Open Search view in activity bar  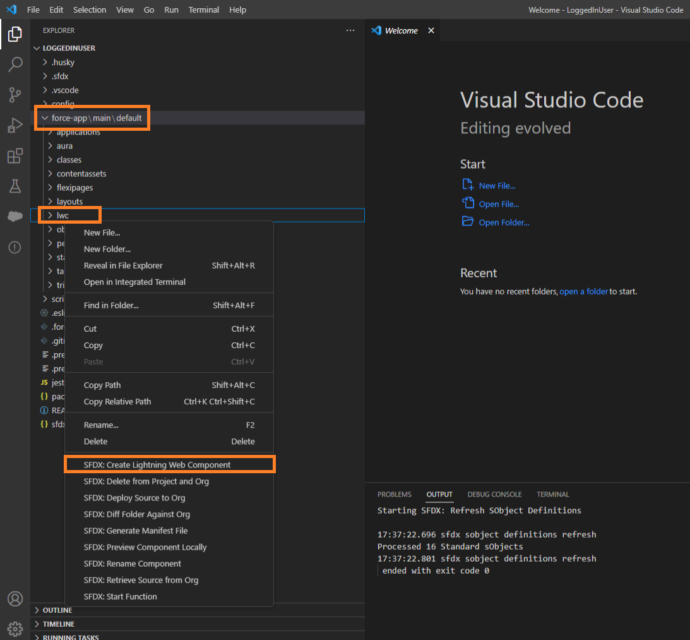(15, 64)
